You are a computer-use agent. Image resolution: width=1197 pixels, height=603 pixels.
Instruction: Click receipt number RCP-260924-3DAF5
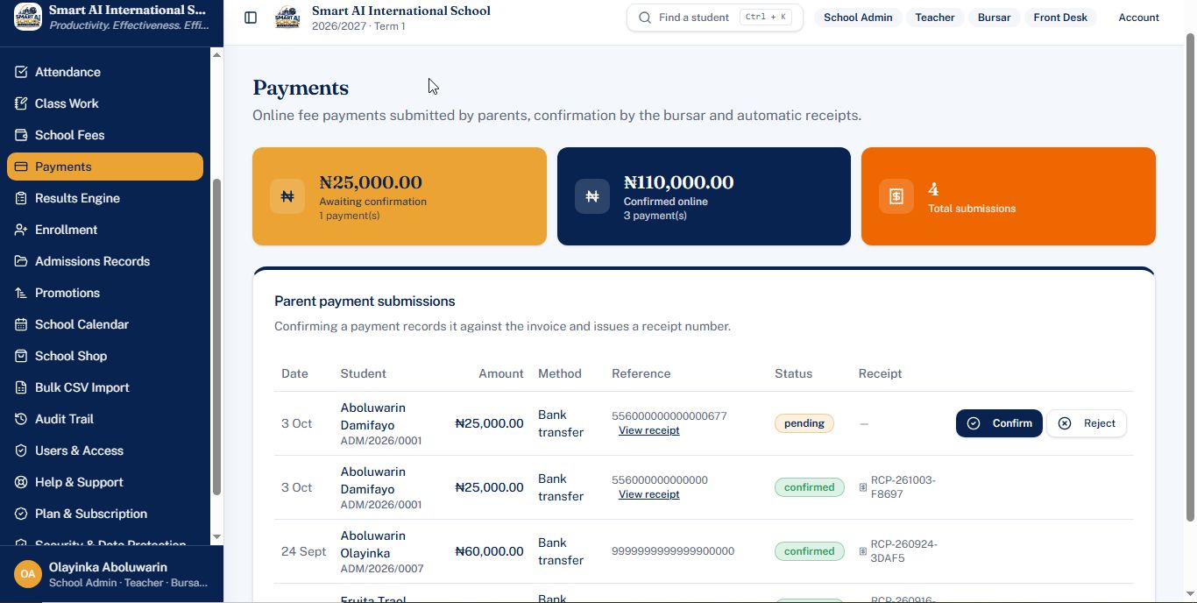pyautogui.click(x=904, y=551)
